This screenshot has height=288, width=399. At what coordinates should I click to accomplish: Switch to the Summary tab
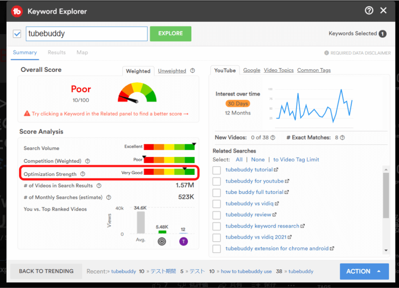[x=25, y=53]
